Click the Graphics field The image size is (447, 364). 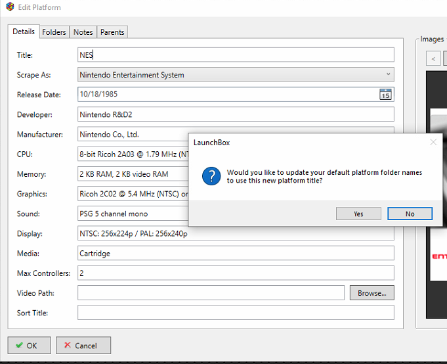coord(133,194)
